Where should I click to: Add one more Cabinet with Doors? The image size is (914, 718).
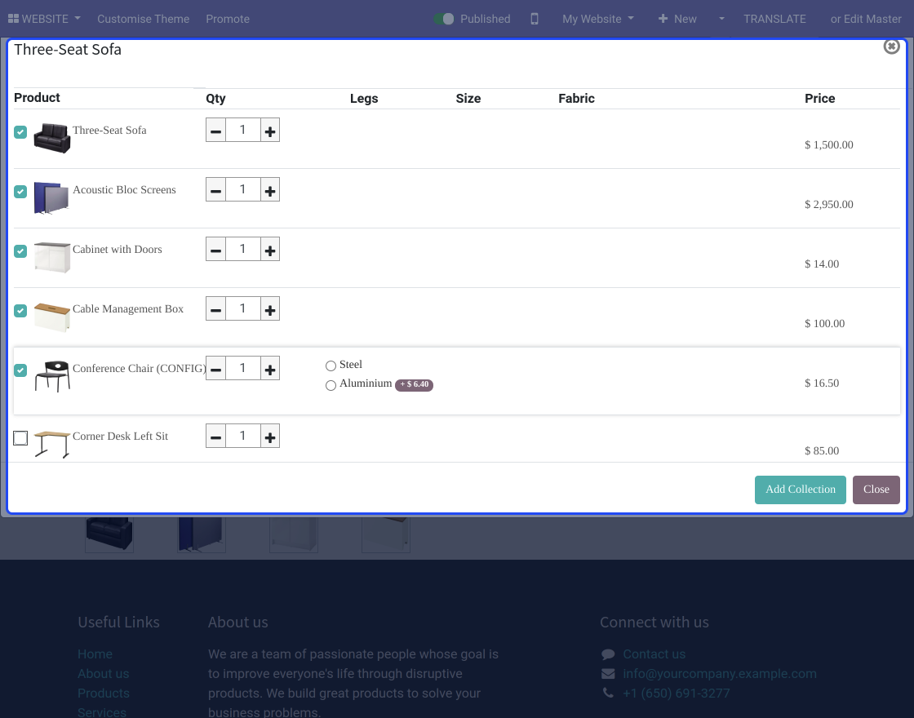coord(270,249)
